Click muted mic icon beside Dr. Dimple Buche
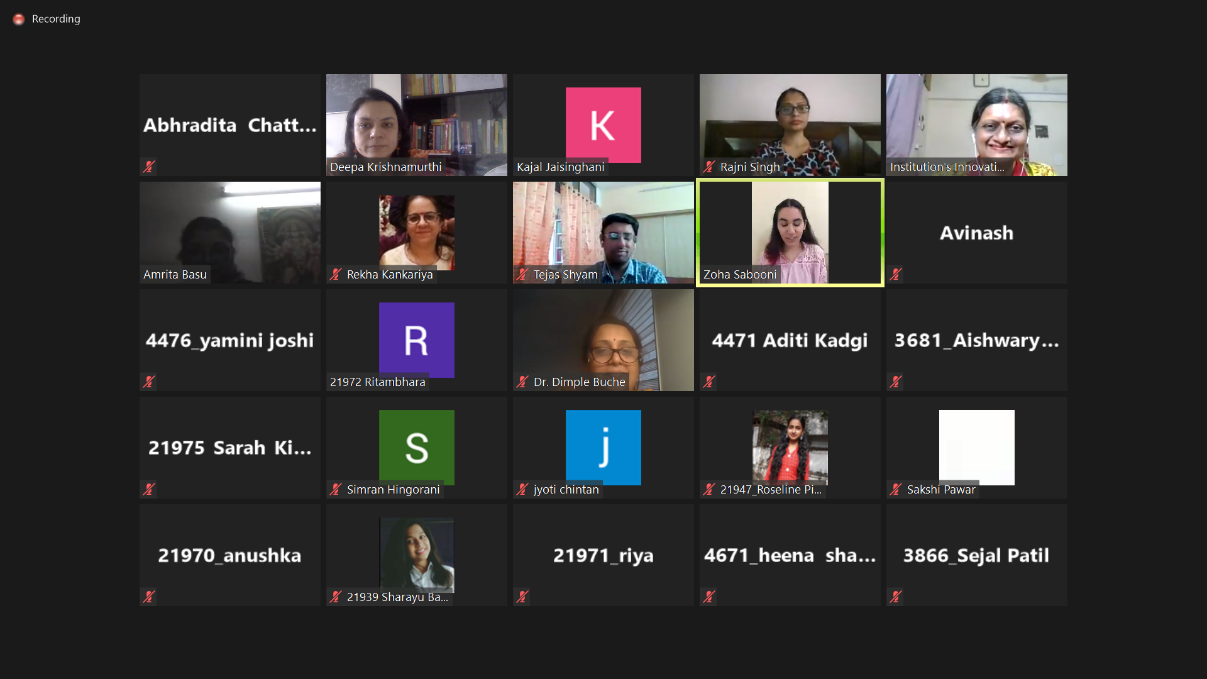The height and width of the screenshot is (679, 1207). coord(522,382)
